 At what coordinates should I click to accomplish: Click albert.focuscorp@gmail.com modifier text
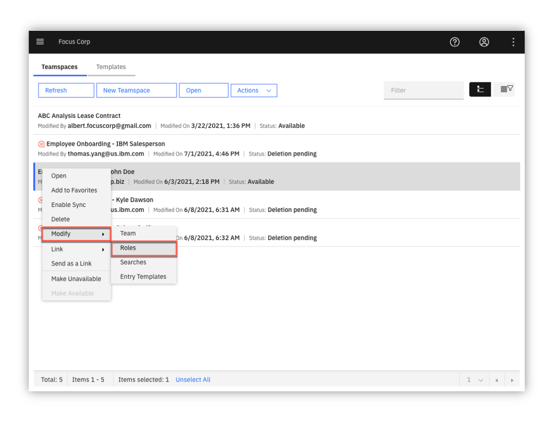pyautogui.click(x=110, y=126)
